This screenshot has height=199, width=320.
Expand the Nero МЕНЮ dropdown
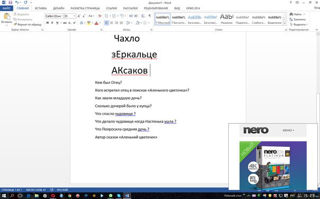(288, 130)
